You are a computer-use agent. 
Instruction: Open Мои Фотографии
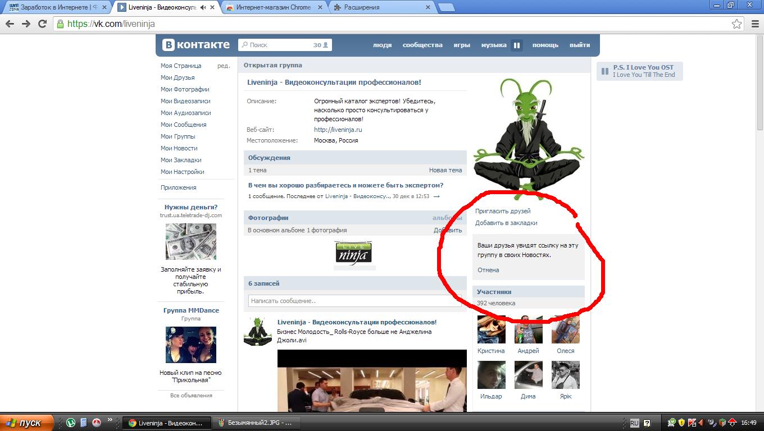click(x=185, y=89)
